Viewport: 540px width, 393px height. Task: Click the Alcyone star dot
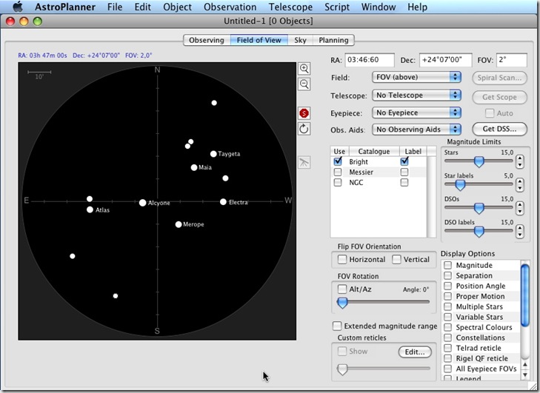[142, 203]
